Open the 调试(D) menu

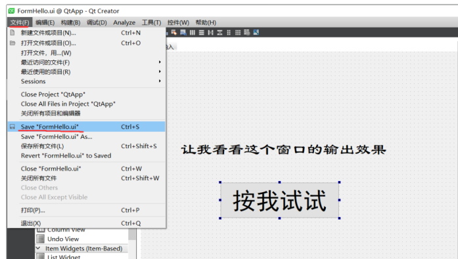coord(97,22)
